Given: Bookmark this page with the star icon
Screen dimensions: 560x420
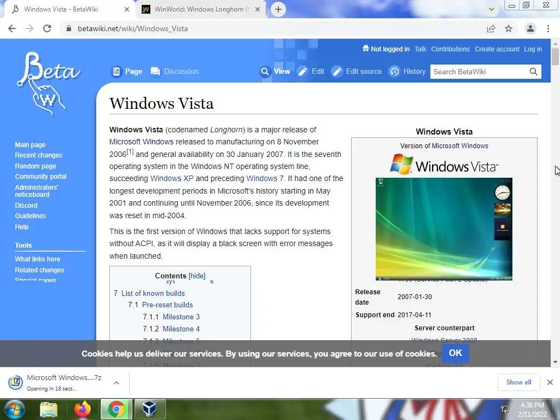Looking at the screenshot, I should coord(509,28).
